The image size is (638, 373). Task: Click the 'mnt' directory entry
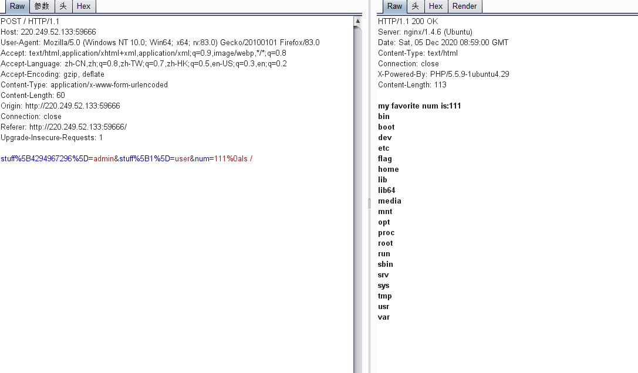[x=385, y=212]
